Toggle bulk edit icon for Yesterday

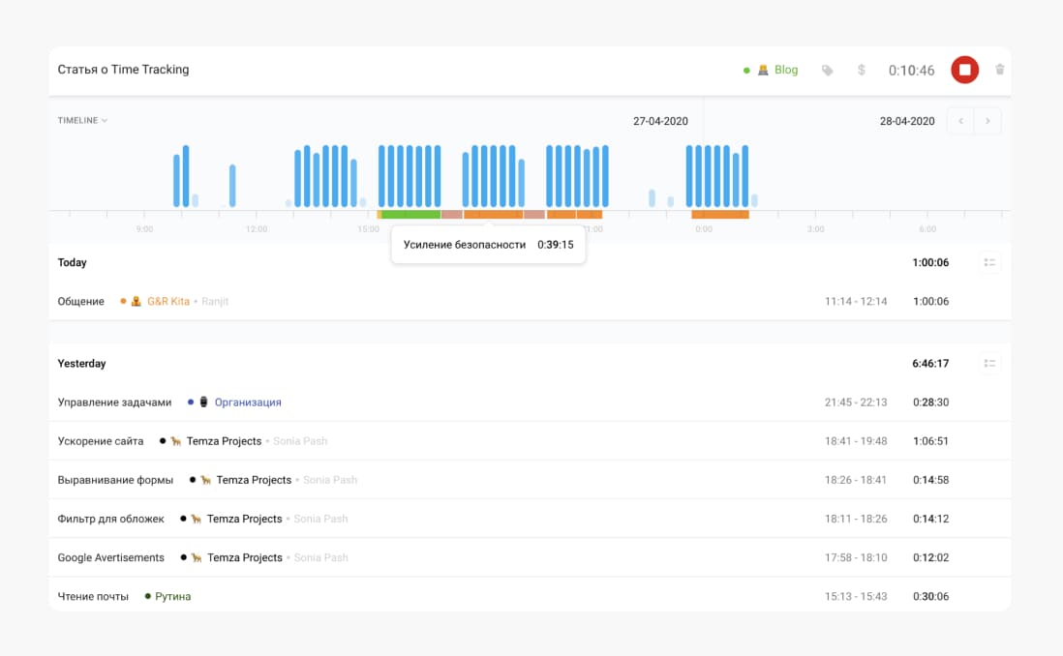tap(989, 363)
